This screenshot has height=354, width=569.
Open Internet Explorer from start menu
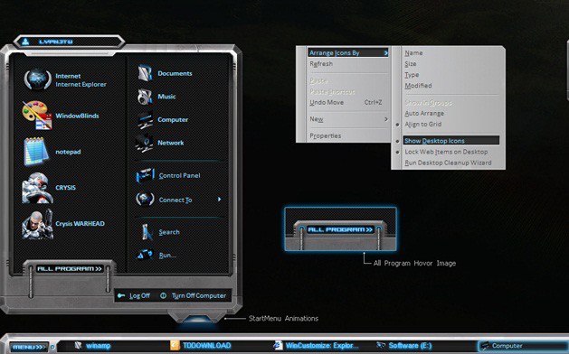[38, 79]
